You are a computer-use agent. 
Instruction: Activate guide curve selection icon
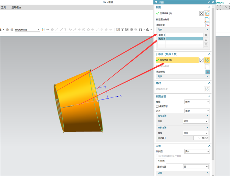point(207,60)
